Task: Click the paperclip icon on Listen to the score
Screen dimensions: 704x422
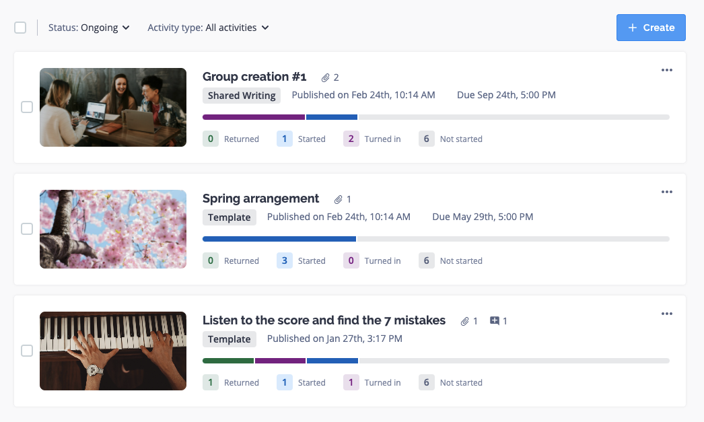Action: pos(464,321)
